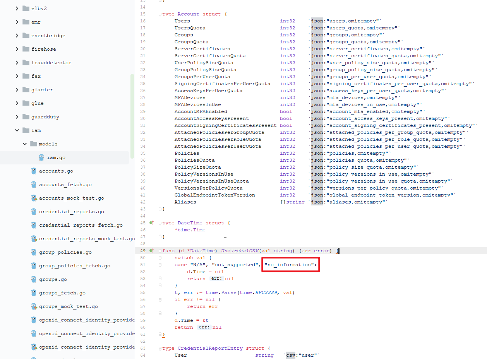Click the Go gopher icon of iam.go
This screenshot has width=487, height=359.
click(41, 157)
